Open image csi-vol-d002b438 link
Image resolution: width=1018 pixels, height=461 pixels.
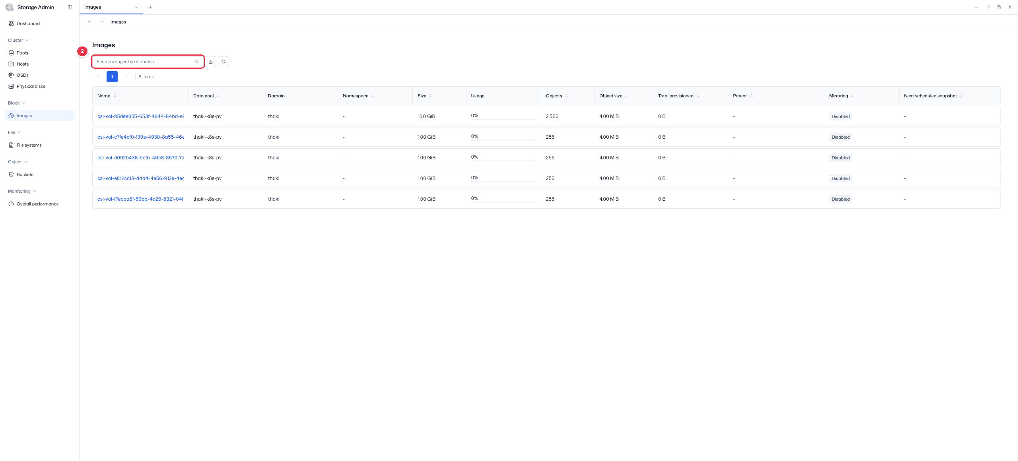coord(140,158)
